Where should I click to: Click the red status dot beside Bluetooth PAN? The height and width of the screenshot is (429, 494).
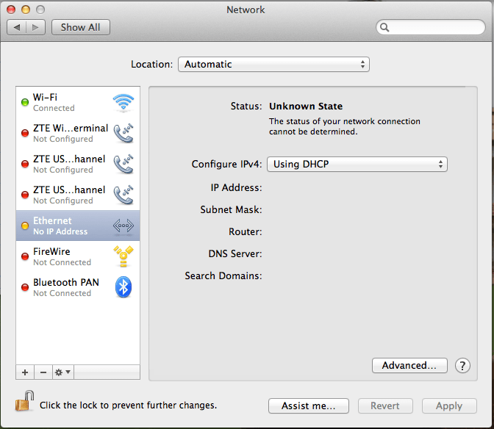point(25,287)
